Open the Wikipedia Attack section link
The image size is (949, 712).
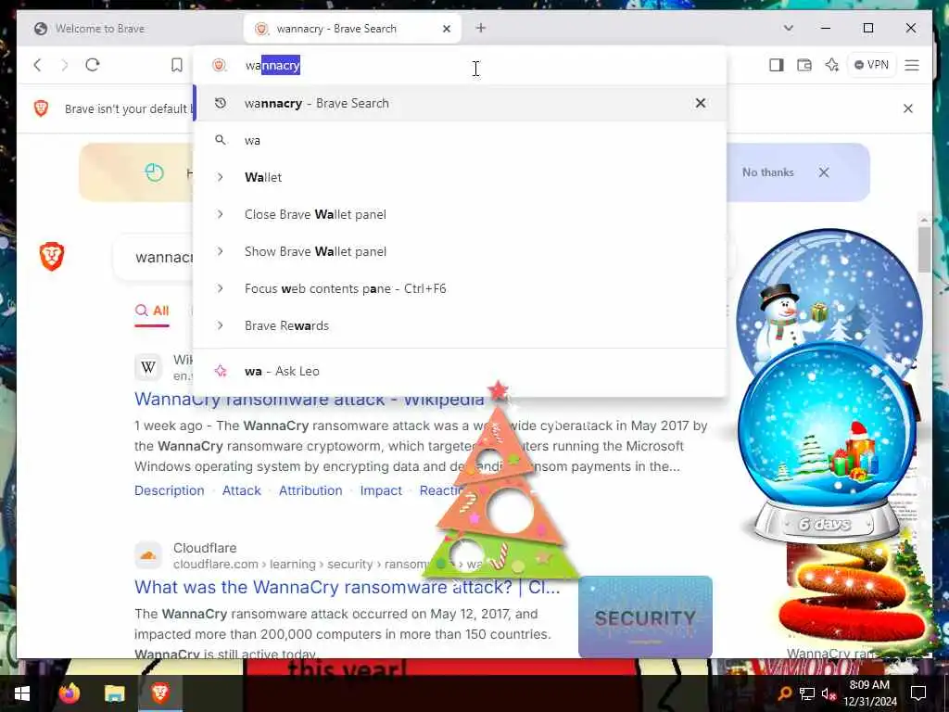(242, 490)
